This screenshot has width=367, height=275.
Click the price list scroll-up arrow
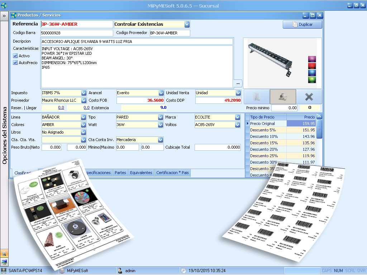(x=319, y=116)
